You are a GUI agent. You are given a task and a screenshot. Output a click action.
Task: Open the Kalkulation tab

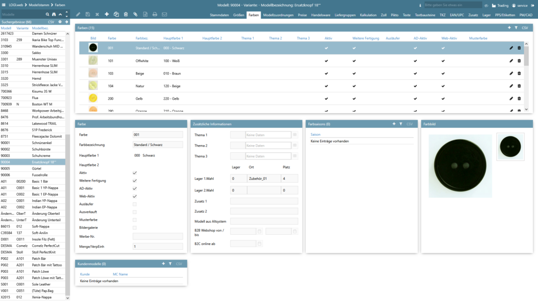pyautogui.click(x=368, y=15)
